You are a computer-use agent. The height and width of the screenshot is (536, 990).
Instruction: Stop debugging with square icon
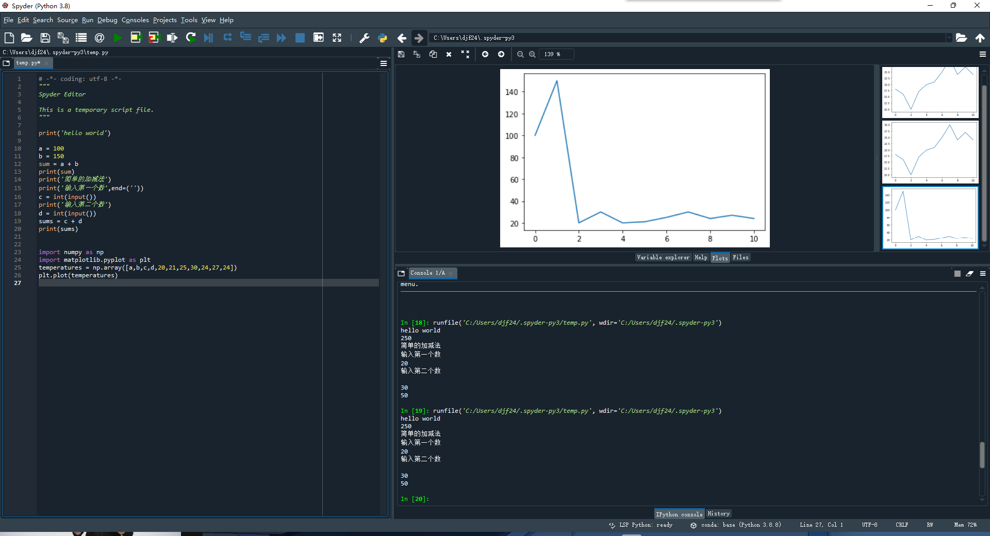tap(300, 38)
